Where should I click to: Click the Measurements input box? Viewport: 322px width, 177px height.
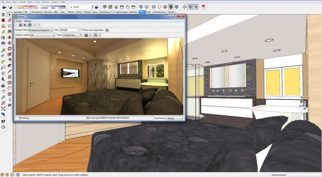click(x=305, y=175)
